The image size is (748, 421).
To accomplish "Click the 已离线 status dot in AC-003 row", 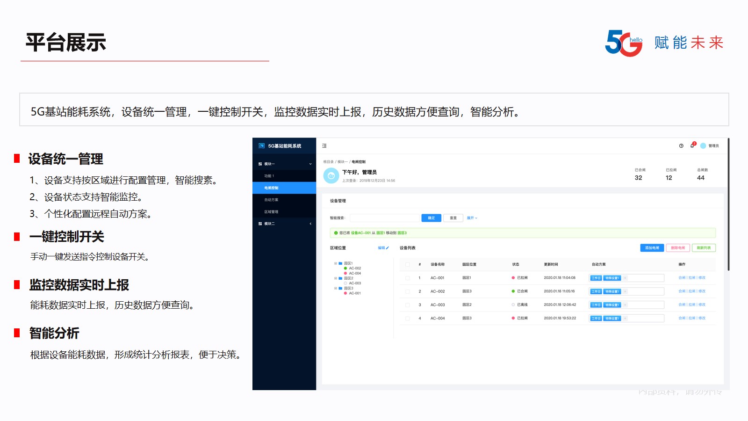I will (x=513, y=305).
